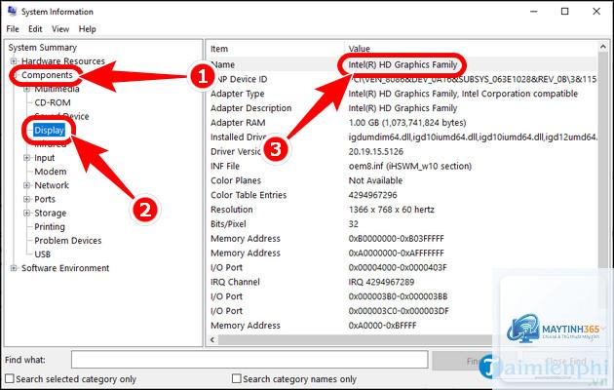
Task: Click the horizontal scrollbar left arrow
Action: [x=212, y=339]
